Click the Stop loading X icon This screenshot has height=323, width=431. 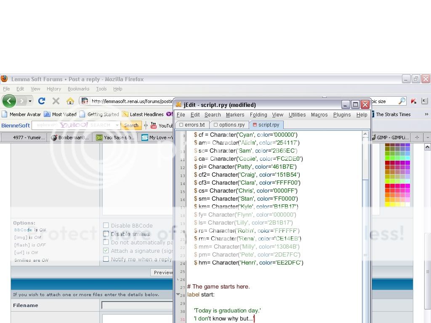click(x=56, y=101)
